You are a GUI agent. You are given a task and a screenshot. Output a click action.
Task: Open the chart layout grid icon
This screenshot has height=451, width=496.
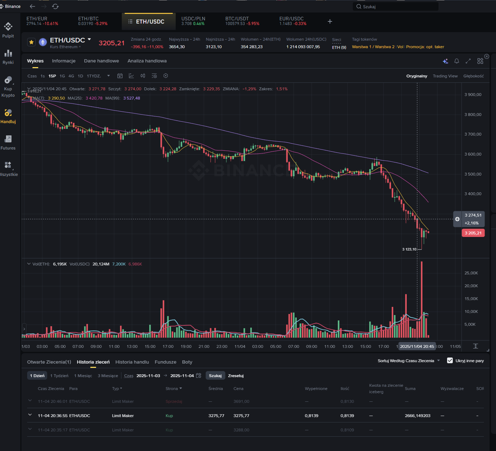tap(480, 61)
